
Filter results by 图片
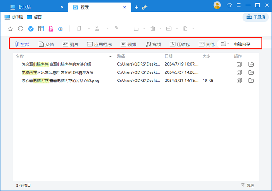pos(70,44)
